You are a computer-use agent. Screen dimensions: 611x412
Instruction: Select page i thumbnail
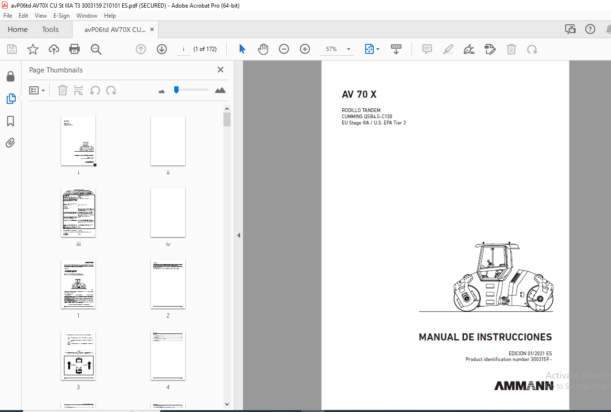coord(78,141)
